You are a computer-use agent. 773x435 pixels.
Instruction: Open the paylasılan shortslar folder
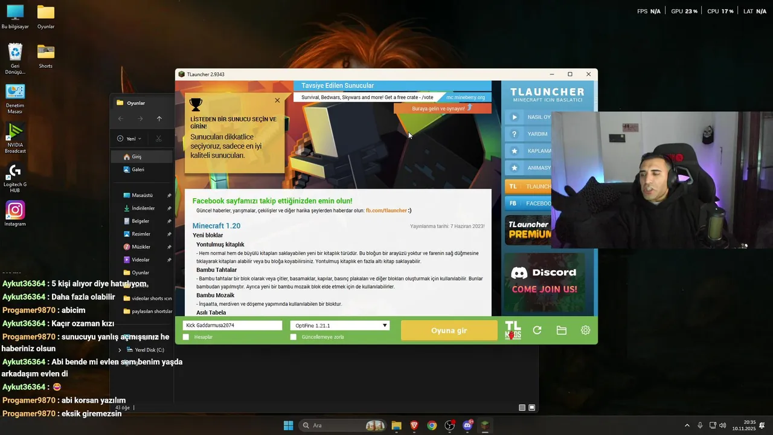coord(147,311)
